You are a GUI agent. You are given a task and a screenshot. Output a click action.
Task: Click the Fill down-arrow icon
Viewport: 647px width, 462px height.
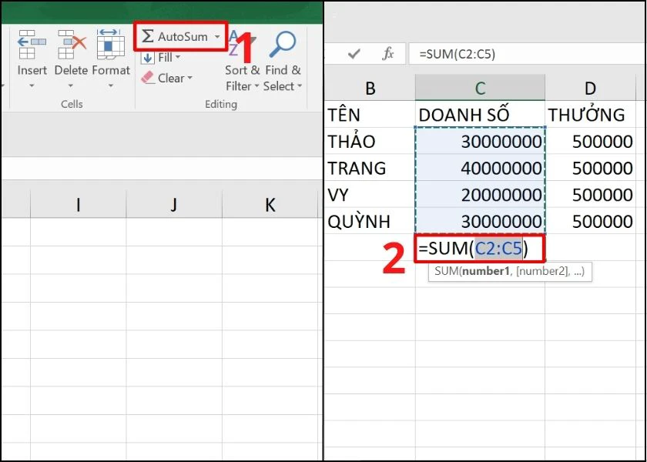[x=148, y=58]
